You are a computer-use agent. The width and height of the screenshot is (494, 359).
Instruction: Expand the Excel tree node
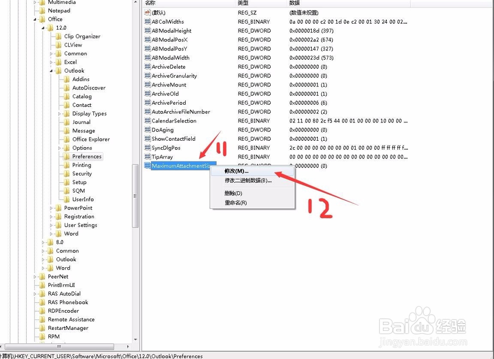click(51, 62)
